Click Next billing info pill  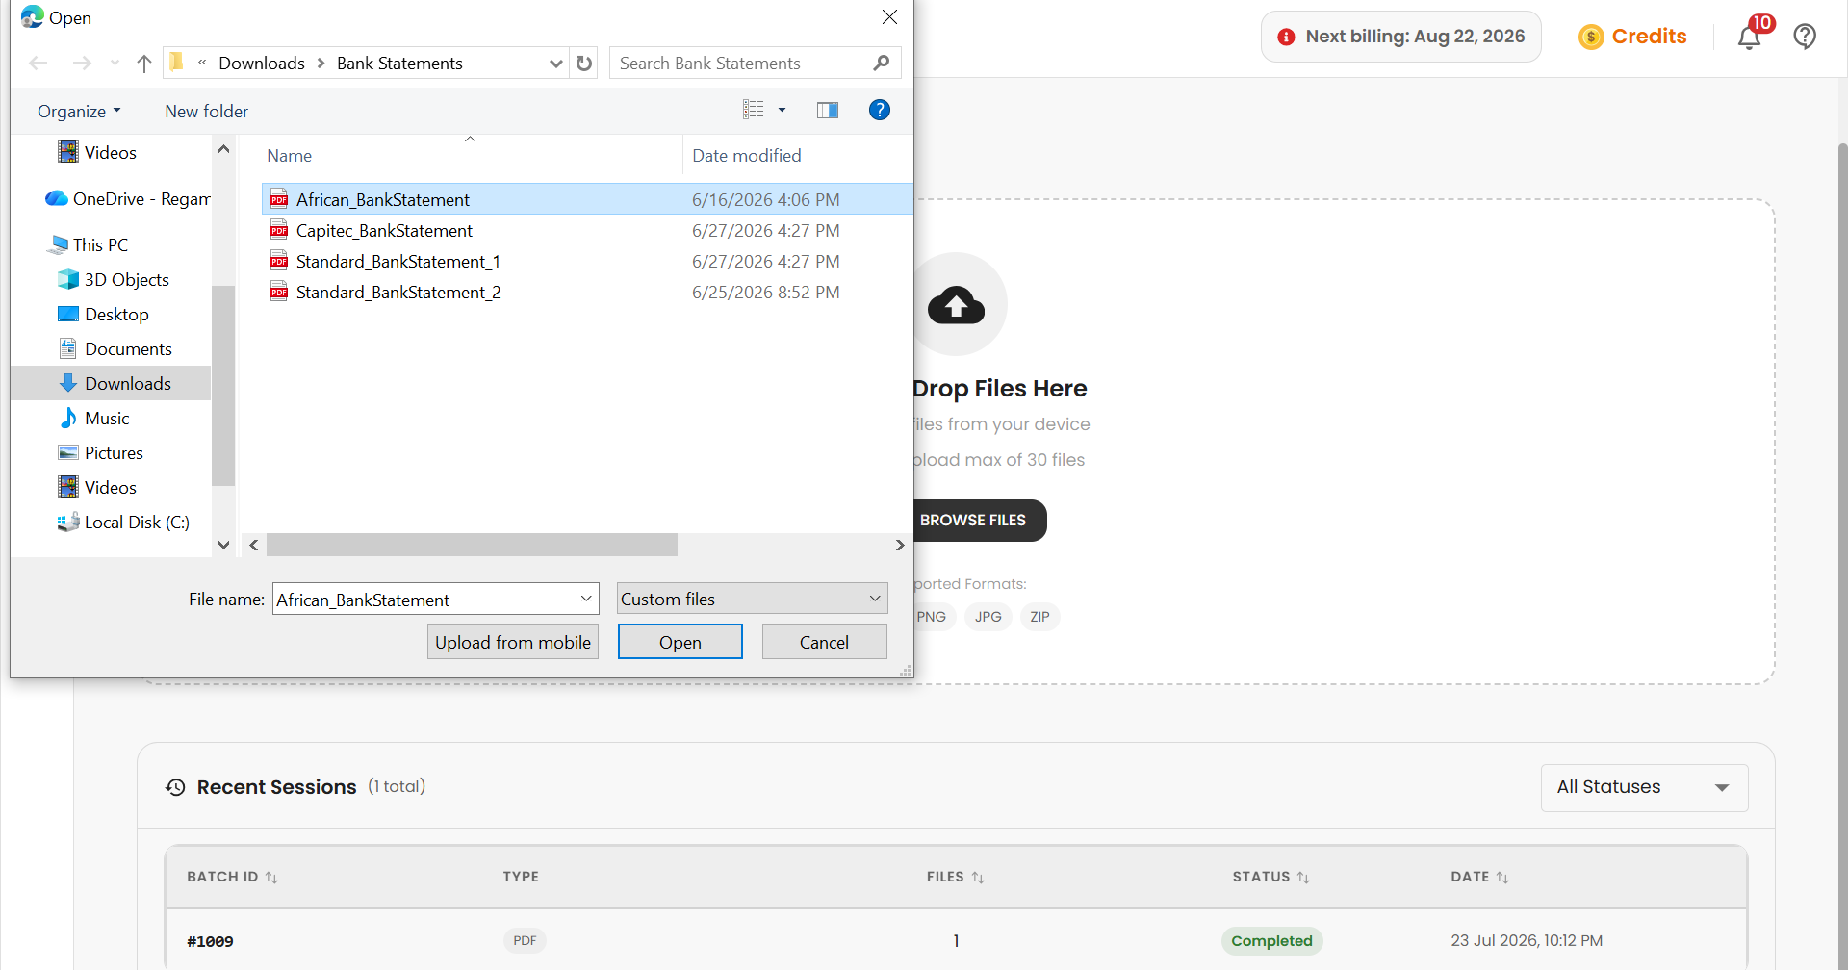click(x=1400, y=37)
